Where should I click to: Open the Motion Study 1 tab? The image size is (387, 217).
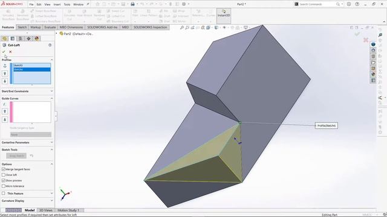tap(68, 210)
